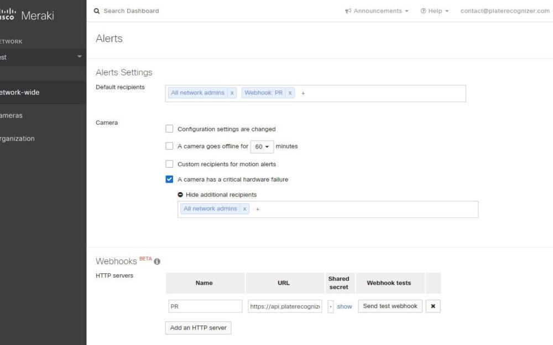Open the 60 minutes dropdown
553x345 pixels.
point(262,146)
